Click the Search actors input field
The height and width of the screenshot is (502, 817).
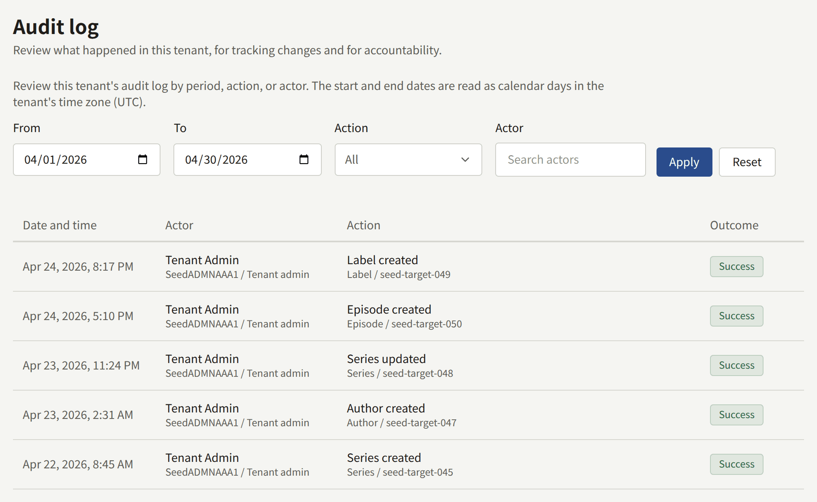tap(570, 160)
